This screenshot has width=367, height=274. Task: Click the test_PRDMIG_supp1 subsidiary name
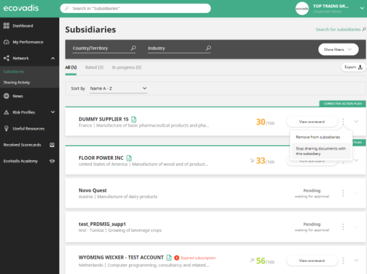(102, 224)
